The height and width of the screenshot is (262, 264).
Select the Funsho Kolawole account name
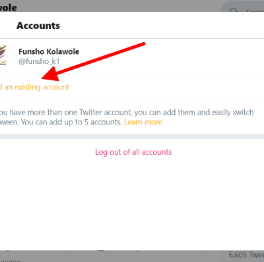[x=49, y=51]
